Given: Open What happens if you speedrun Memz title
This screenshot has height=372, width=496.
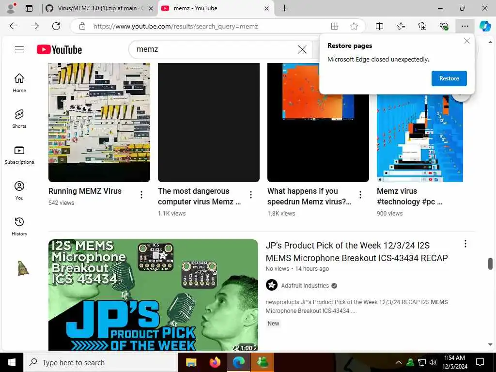Looking at the screenshot, I should coord(309,197).
